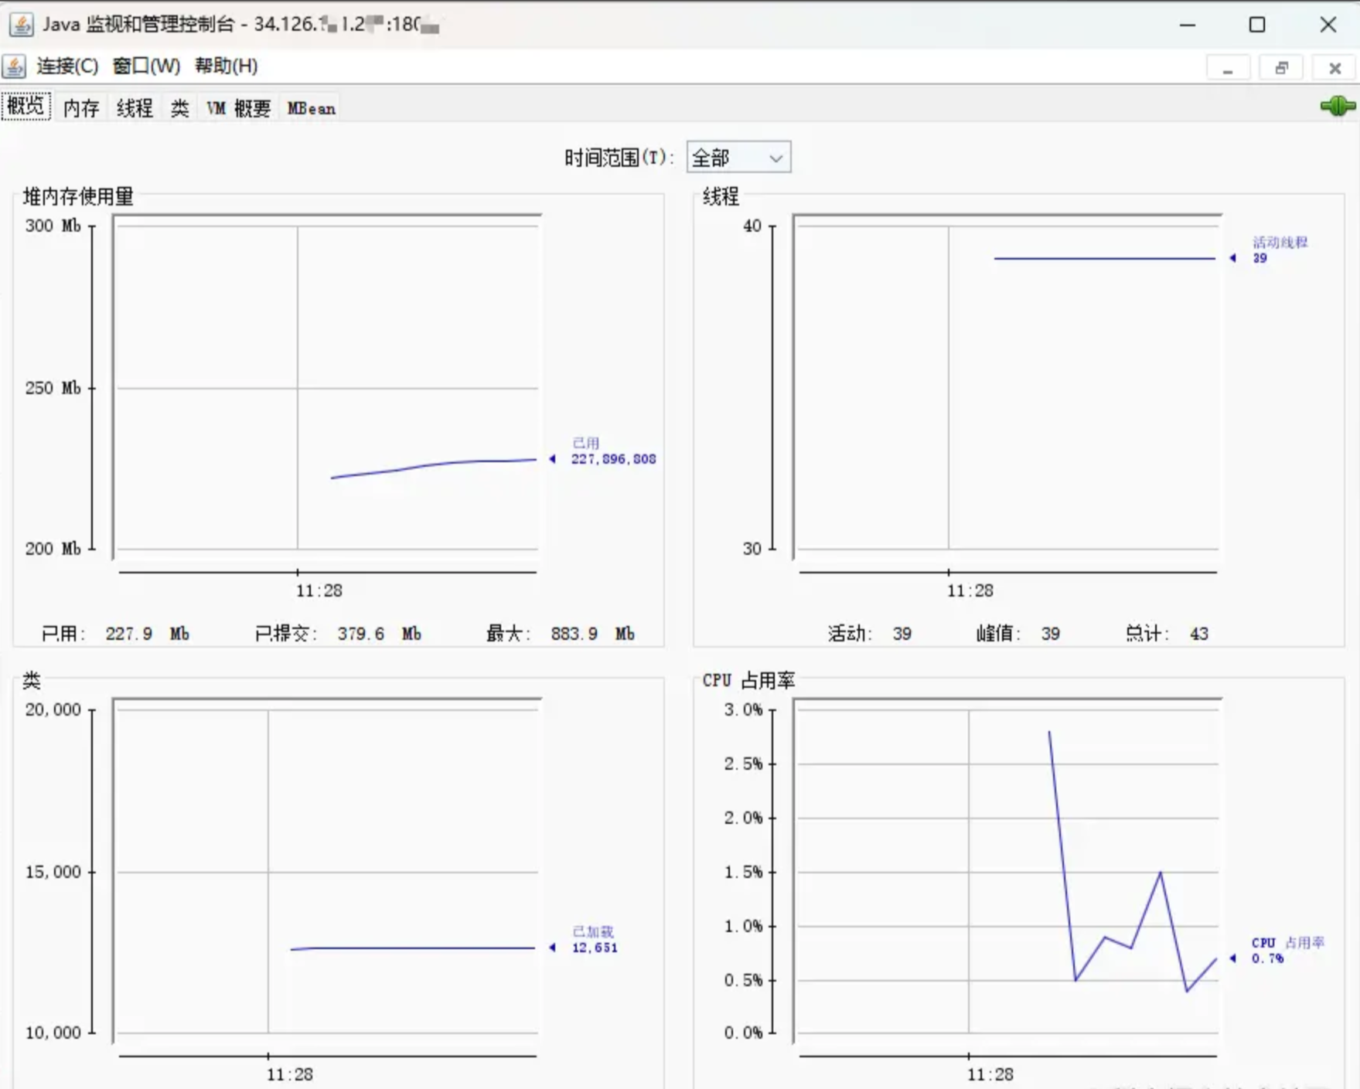Click the 已用 227.9 Mb statistic
The image size is (1360, 1089).
115,634
